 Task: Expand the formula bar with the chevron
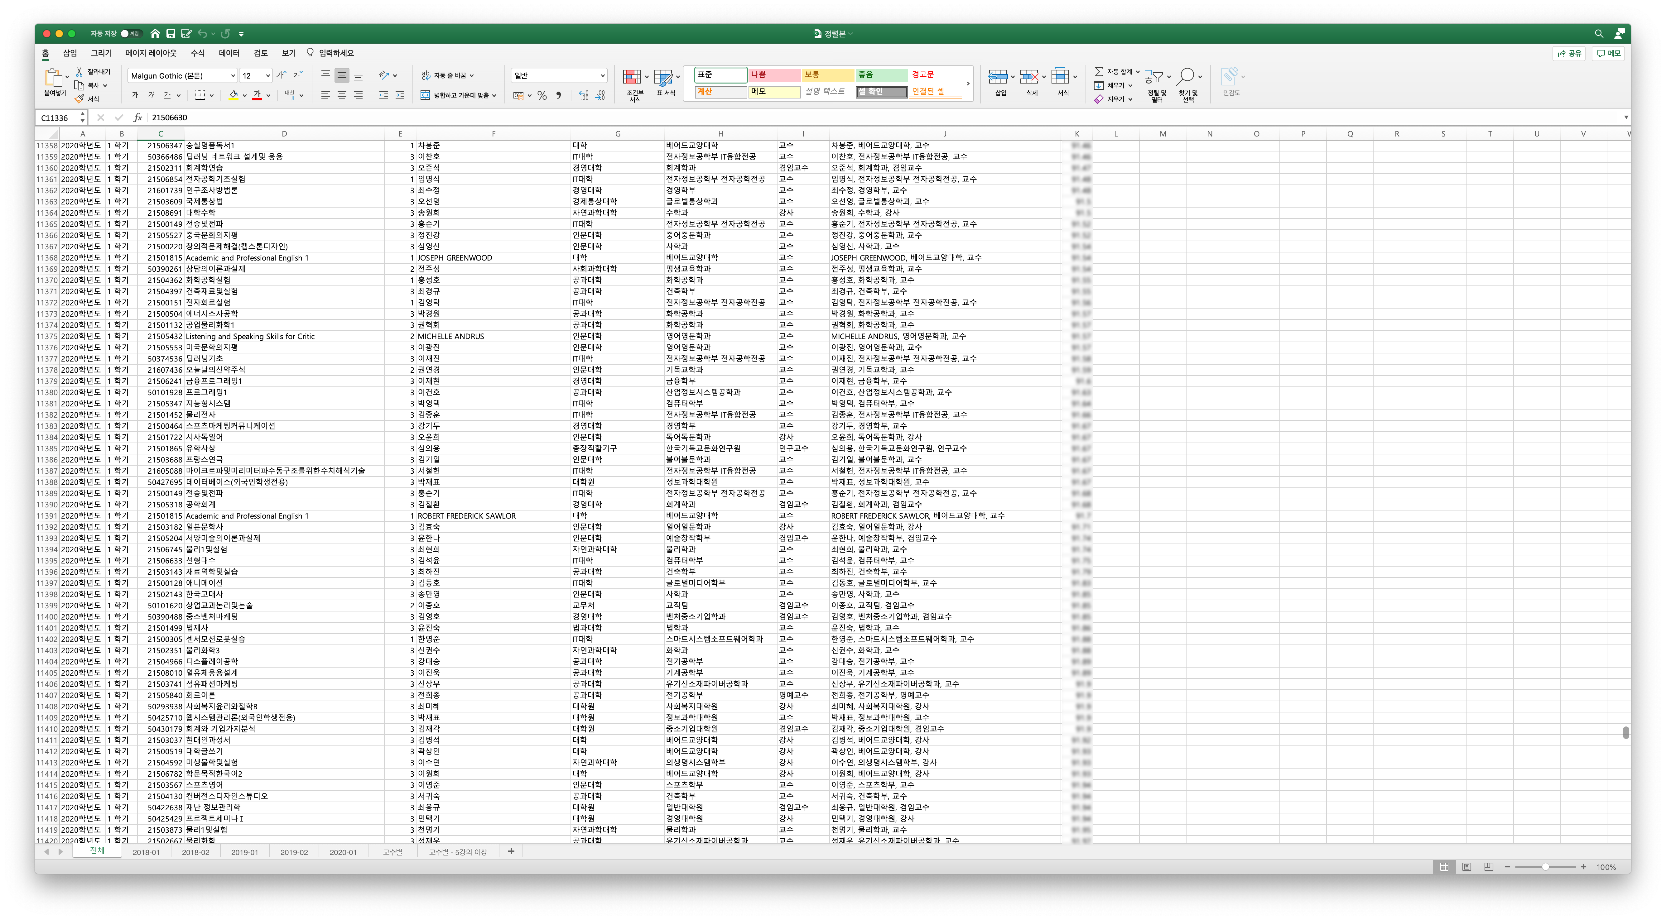(1626, 118)
